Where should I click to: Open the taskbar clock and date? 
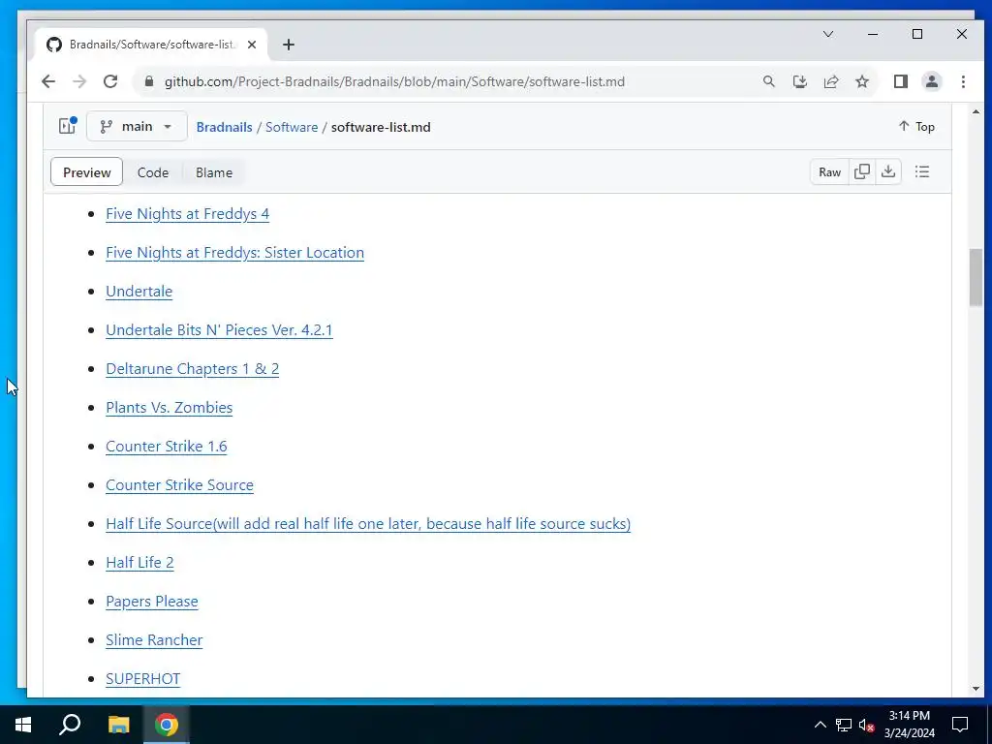[909, 725]
